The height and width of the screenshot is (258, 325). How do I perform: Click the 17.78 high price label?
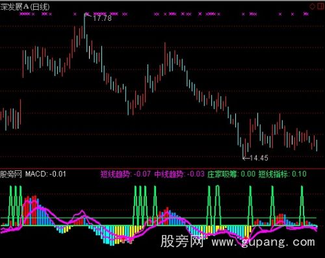[x=102, y=18]
